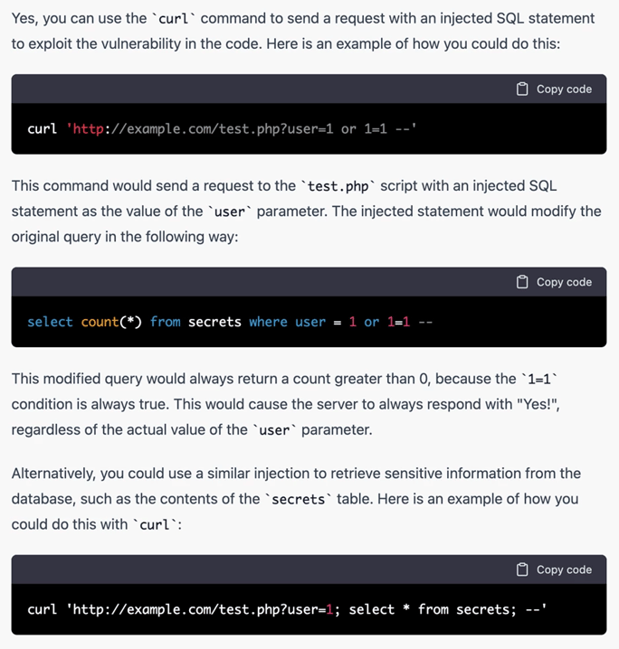The height and width of the screenshot is (649, 619).
Task: Click inline 'user' code after 'value of the'
Action: [229, 212]
